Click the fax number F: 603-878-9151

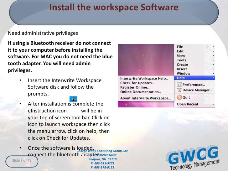point(102,167)
